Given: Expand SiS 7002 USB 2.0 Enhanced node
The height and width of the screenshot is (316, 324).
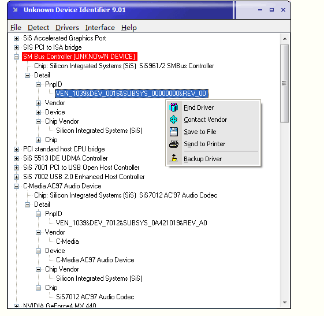Looking at the screenshot, I should [x=16, y=177].
